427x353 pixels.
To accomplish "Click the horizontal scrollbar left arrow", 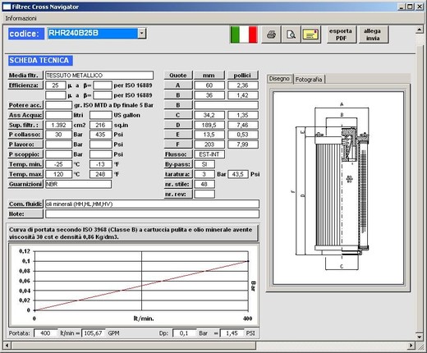I will tap(7, 346).
